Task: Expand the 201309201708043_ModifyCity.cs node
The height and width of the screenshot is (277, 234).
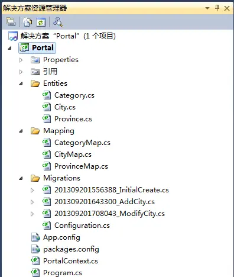Action: pos(32,214)
